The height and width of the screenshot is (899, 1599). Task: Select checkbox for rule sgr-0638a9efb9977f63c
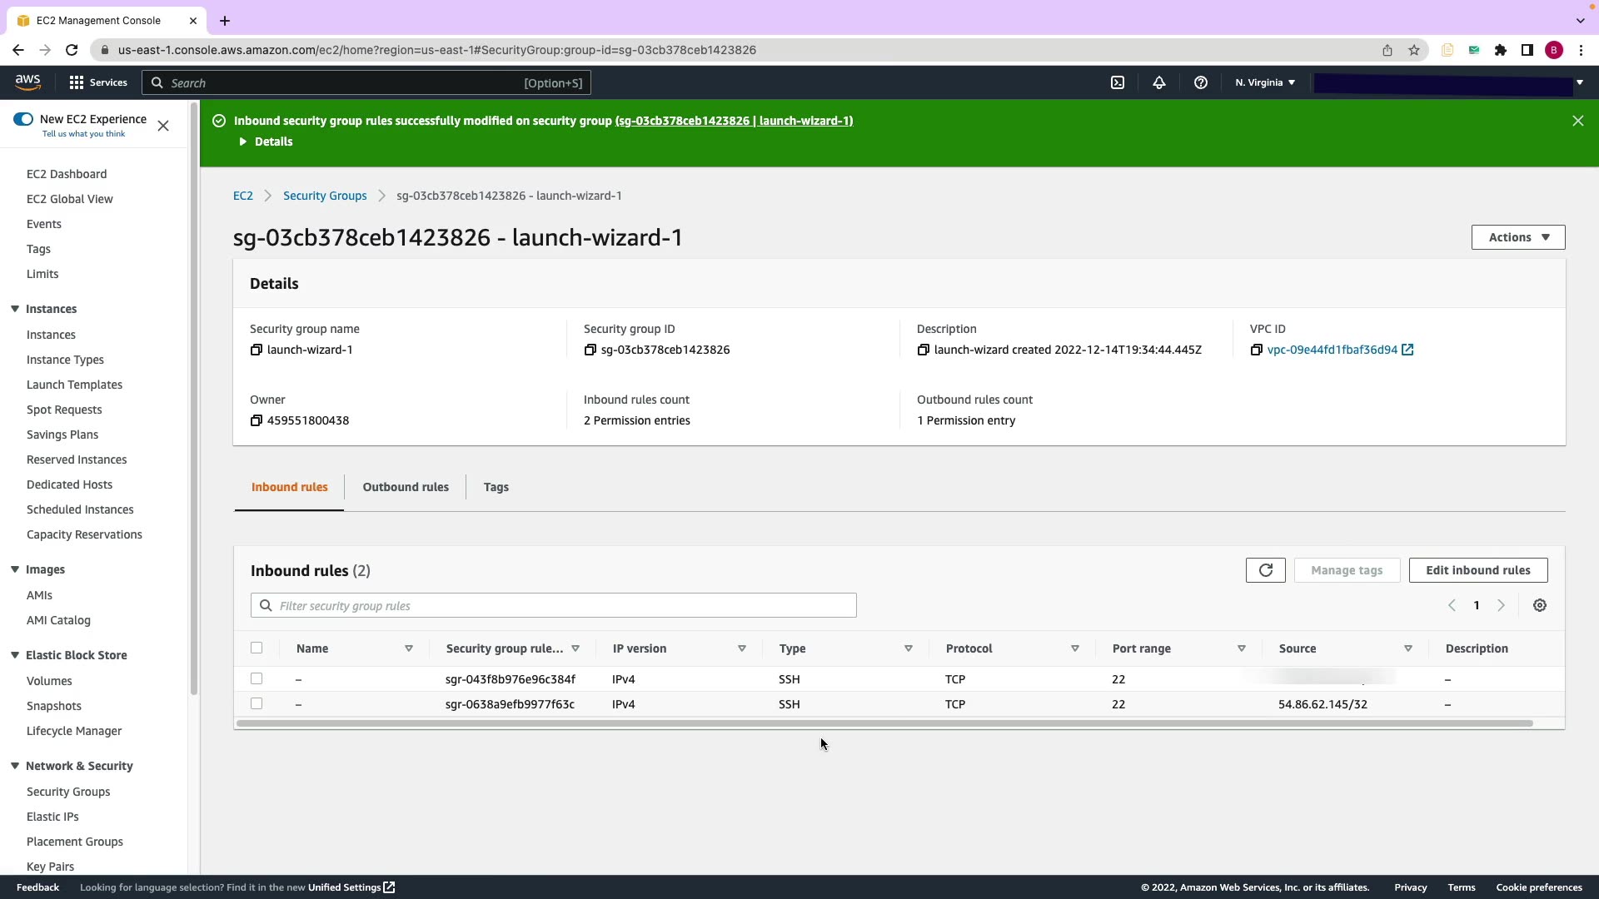click(257, 704)
